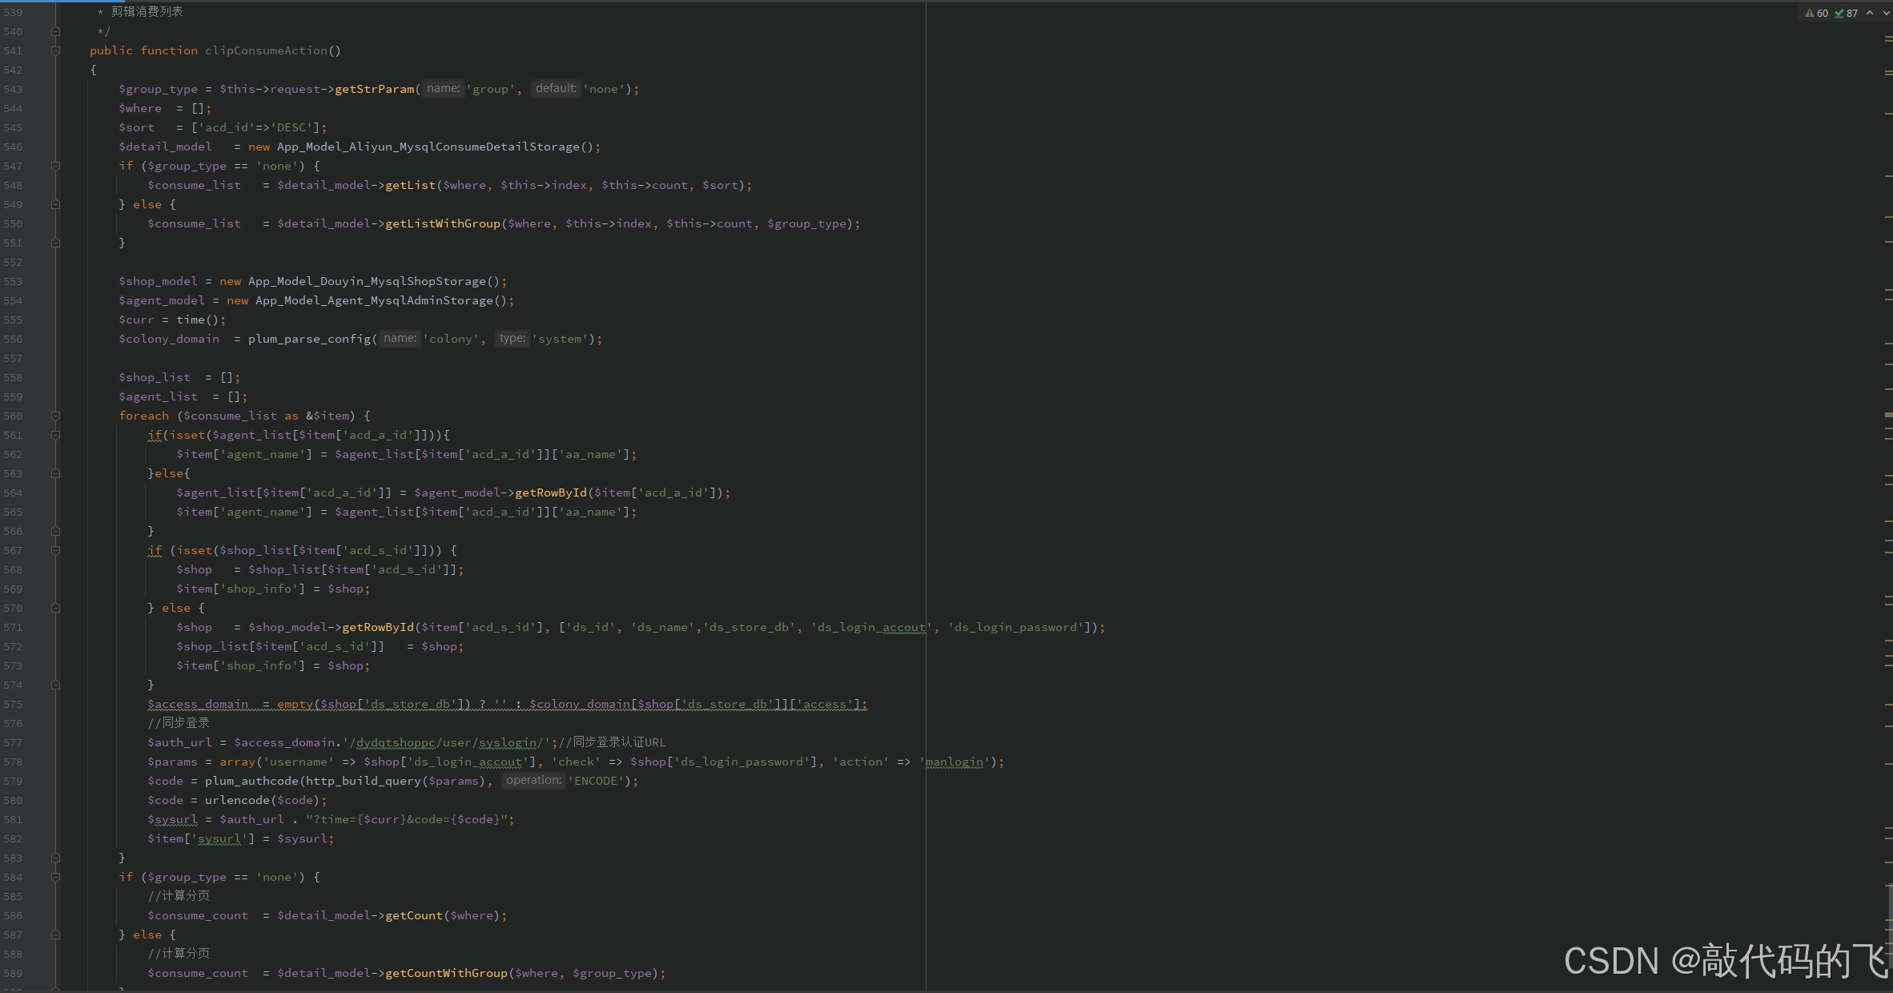
Task: Click fold end marker on line 583
Action: (55, 858)
